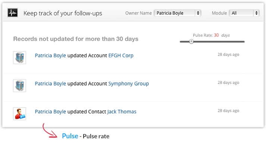Click building icon beside Symphony Group update
The width and height of the screenshot is (266, 145).
tap(19, 86)
